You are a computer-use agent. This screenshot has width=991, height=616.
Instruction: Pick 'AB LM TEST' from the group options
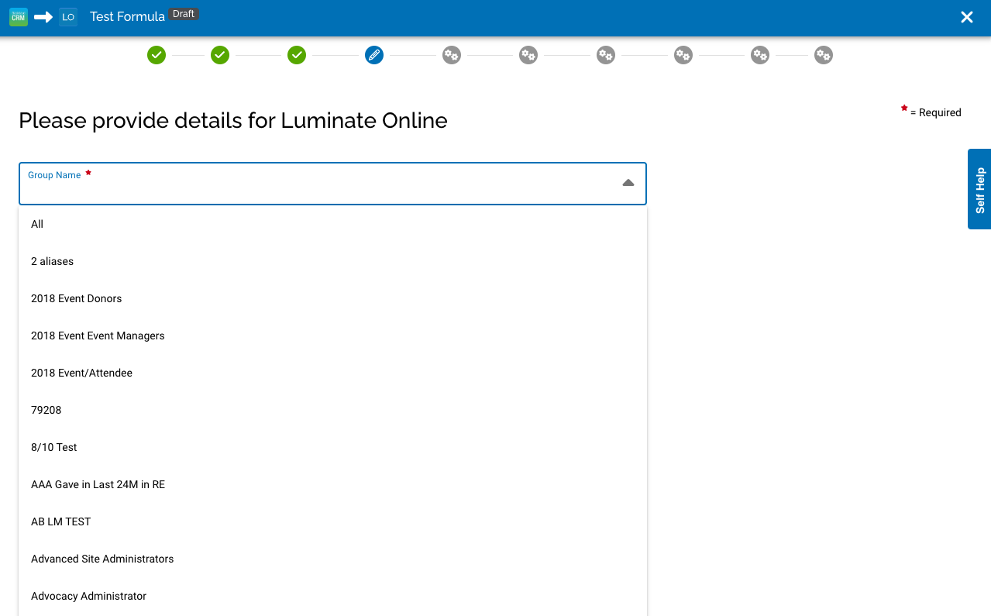point(60,521)
